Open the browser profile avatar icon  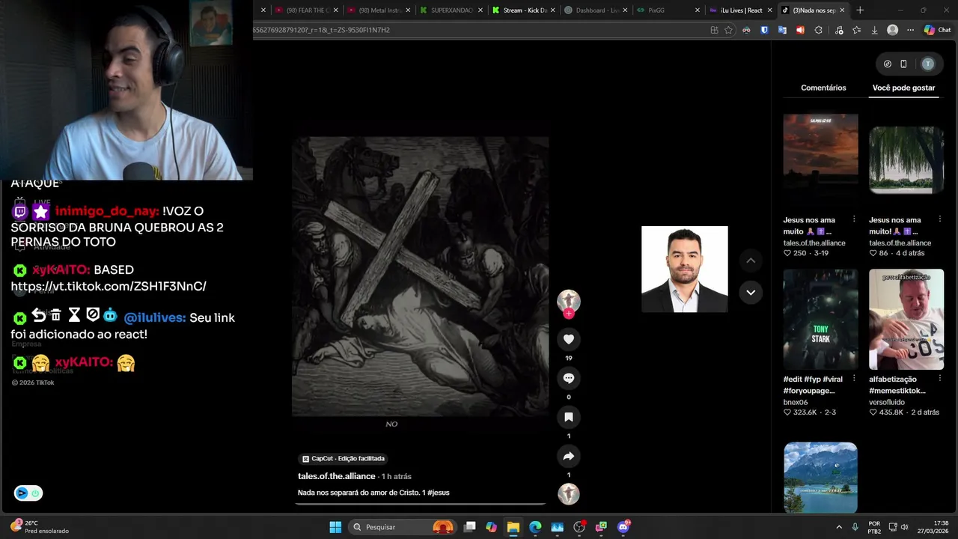[x=892, y=30]
